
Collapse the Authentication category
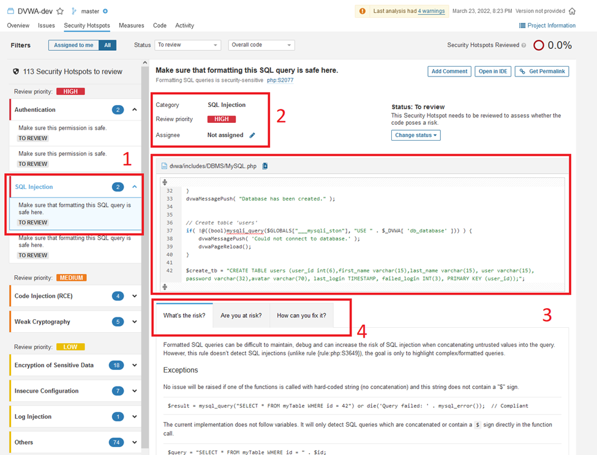[x=134, y=109]
